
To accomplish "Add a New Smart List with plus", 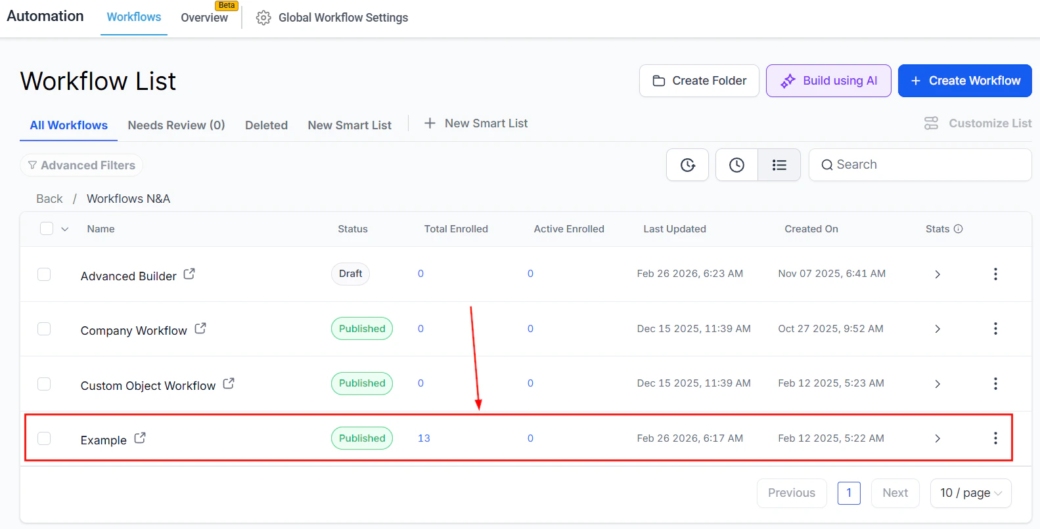I will coord(476,123).
